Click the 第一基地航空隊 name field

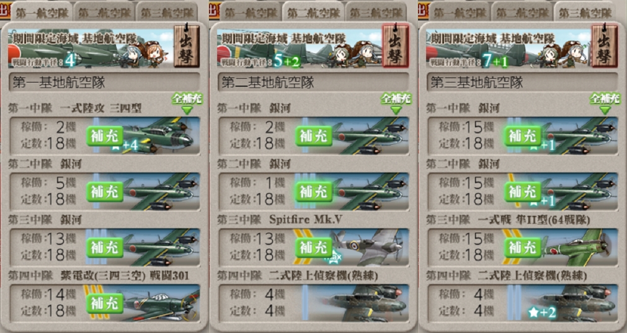(104, 82)
